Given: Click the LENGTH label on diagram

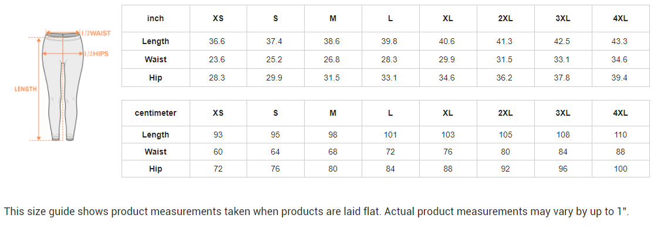Looking at the screenshot, I should 25,89.
